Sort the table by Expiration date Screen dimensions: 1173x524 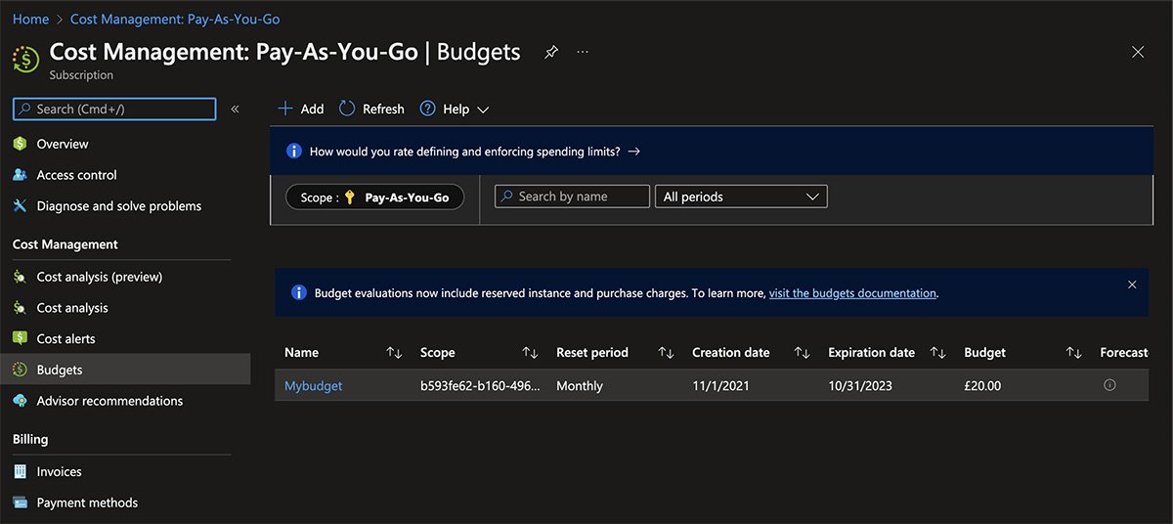[x=937, y=352]
